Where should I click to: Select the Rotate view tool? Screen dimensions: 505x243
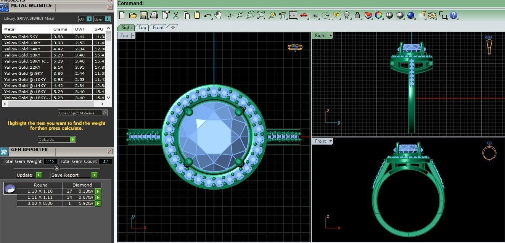[229, 15]
